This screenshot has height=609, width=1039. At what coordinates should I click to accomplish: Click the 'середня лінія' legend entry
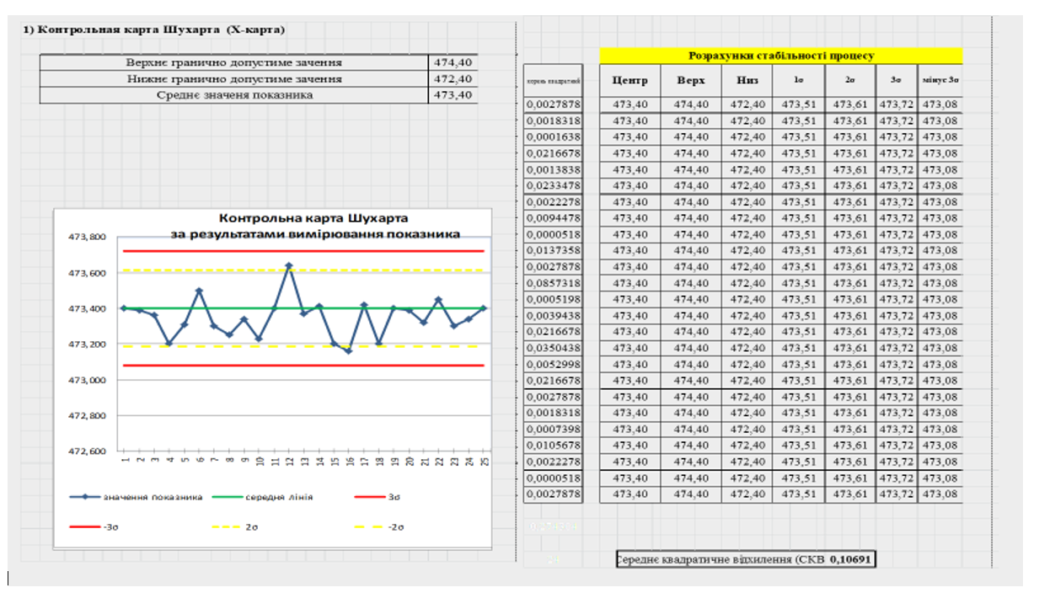(x=279, y=497)
